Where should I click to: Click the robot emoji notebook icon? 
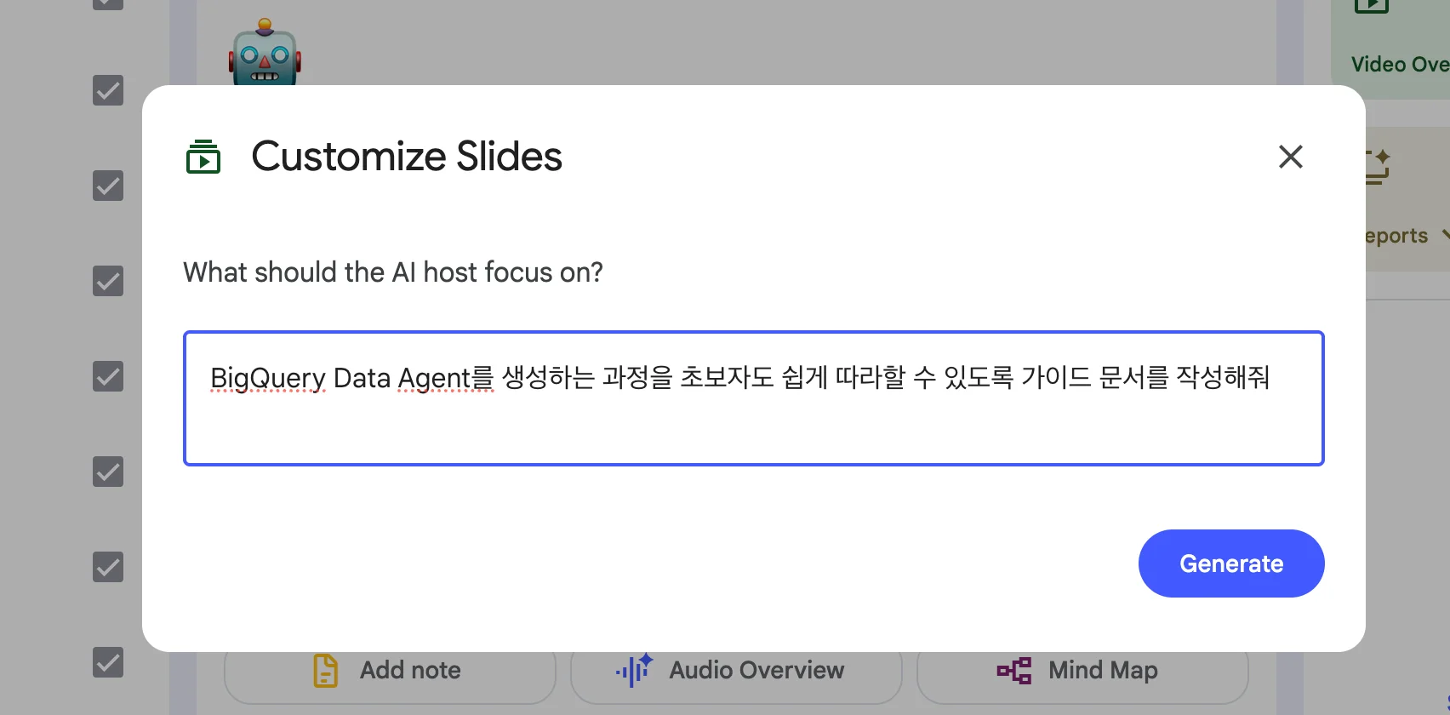click(x=265, y=53)
